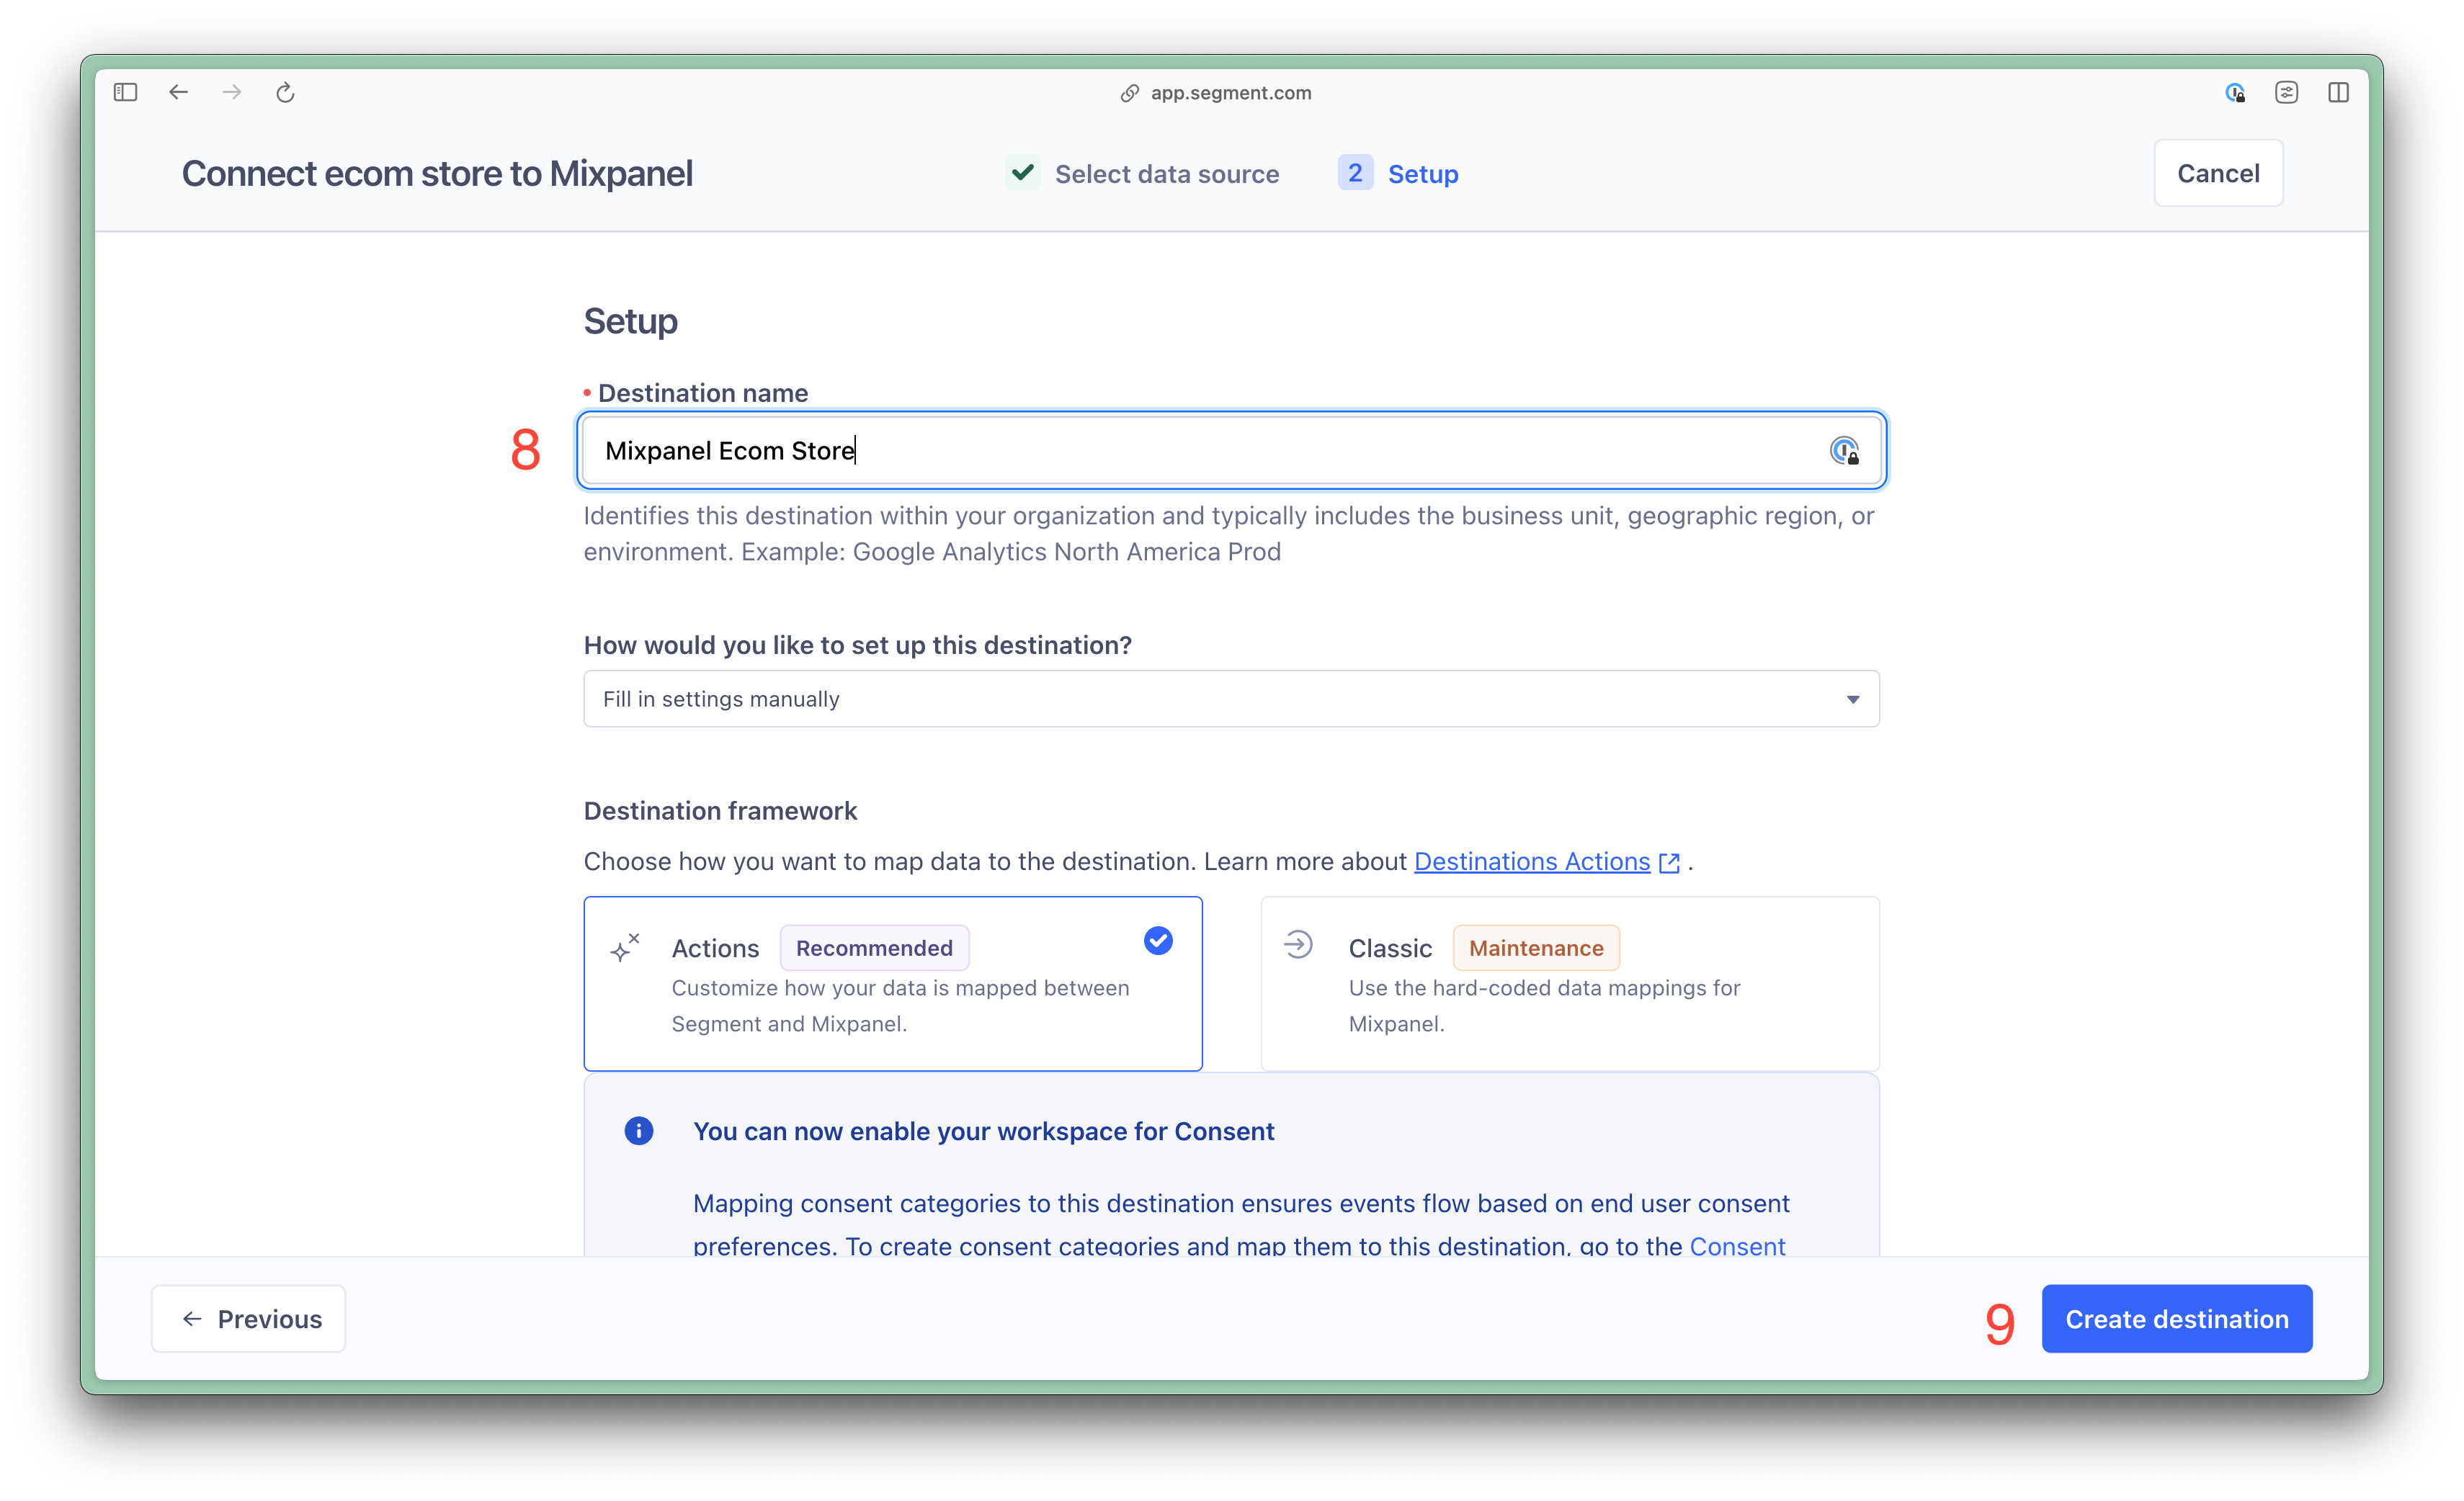Click the dropdown arrow for settings

tap(1852, 700)
